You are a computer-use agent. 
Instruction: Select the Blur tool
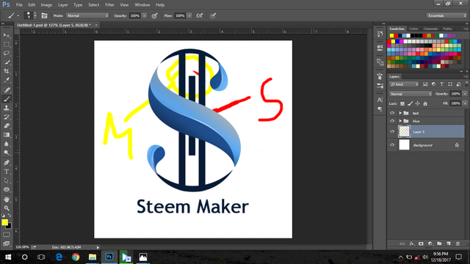(7, 144)
